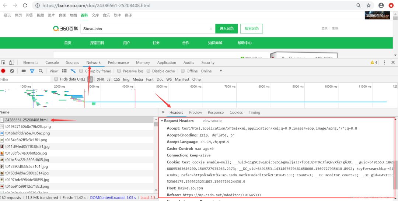Close the DevTools panel

tap(393, 62)
